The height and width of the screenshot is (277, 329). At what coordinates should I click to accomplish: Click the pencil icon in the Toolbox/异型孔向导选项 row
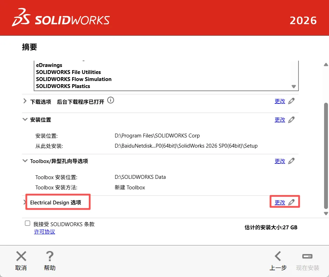coord(291,161)
